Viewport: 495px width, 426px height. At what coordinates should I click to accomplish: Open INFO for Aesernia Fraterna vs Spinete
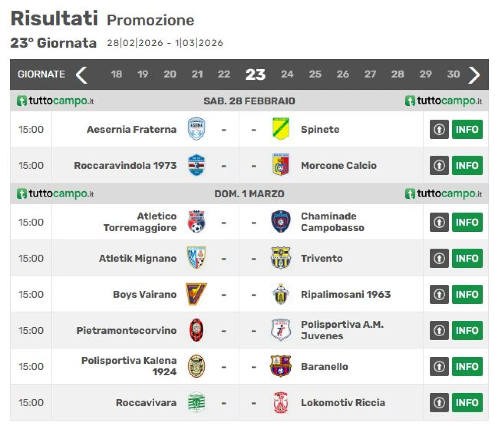point(467,129)
